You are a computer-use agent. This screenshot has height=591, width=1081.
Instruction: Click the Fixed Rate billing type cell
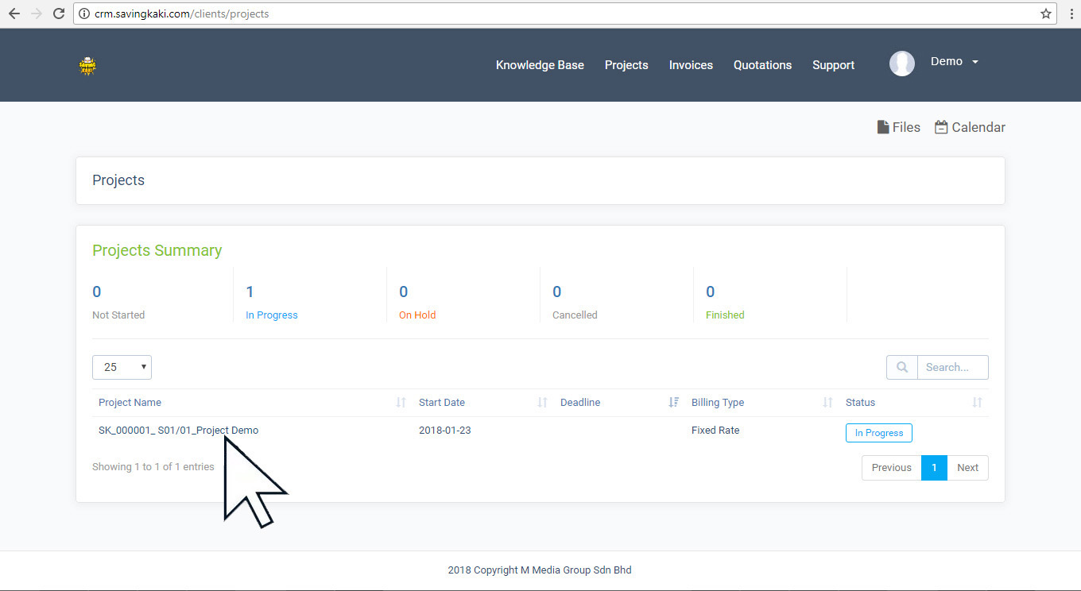(715, 431)
